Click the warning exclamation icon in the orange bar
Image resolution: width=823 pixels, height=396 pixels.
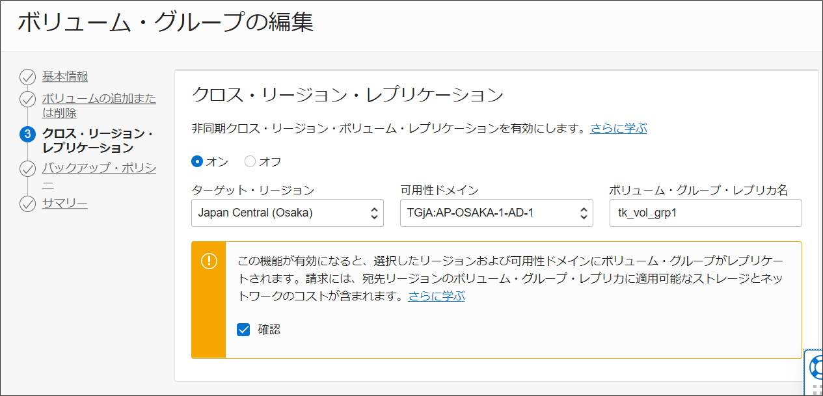[209, 261]
